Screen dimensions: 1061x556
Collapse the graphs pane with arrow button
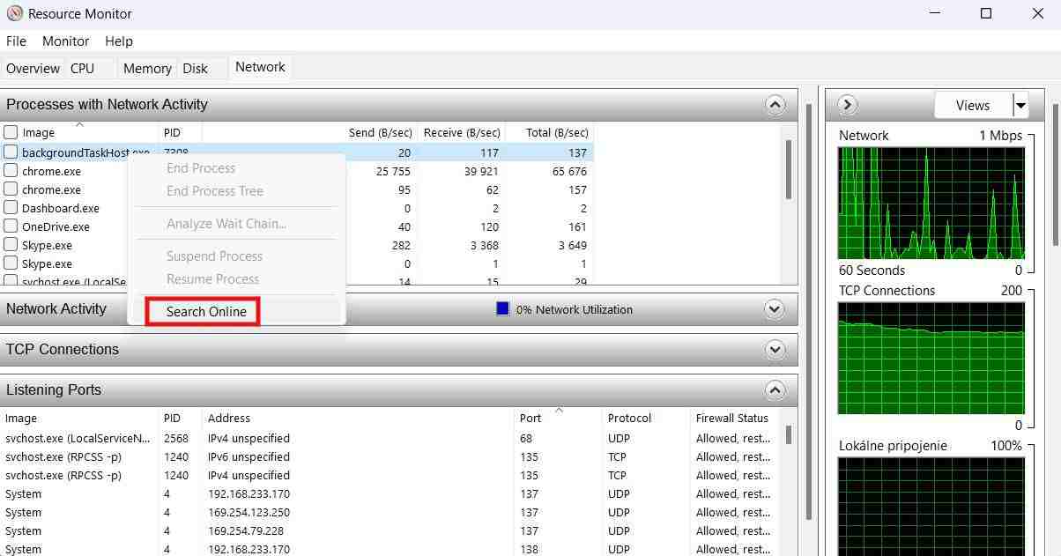pos(848,105)
